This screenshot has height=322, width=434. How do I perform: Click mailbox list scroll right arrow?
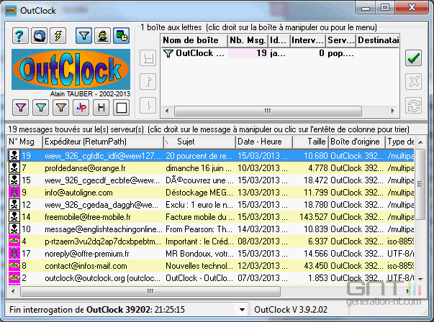[392, 111]
